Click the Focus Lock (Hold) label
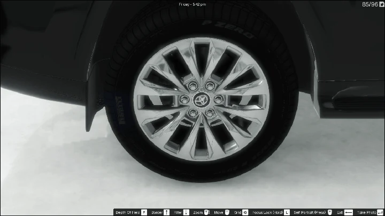Image resolution: width=385 pixels, height=216 pixels. tap(268, 213)
